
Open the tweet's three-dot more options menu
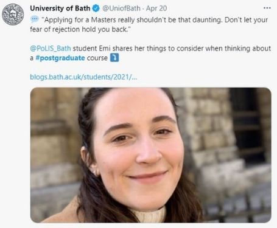(x=267, y=8)
